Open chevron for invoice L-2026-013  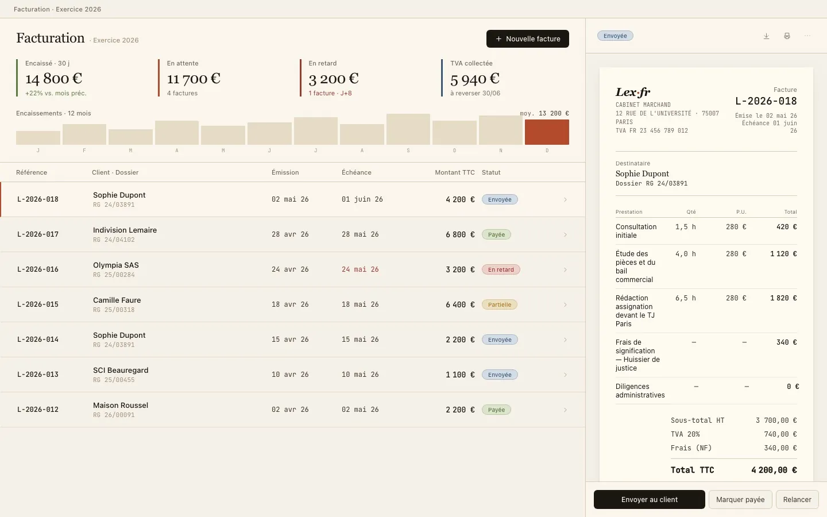pyautogui.click(x=565, y=375)
